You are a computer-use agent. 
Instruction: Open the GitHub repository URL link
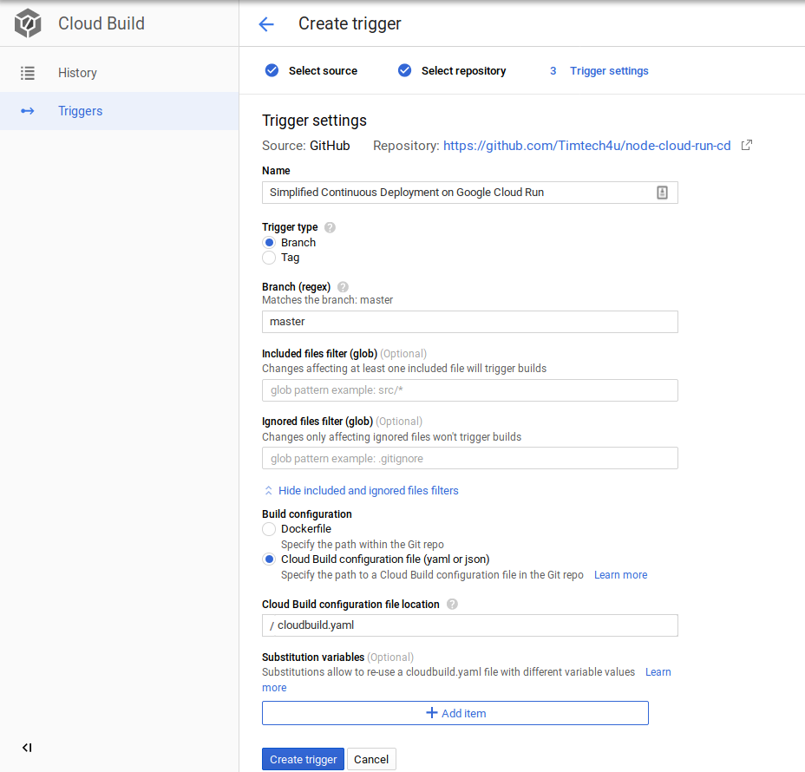(586, 146)
